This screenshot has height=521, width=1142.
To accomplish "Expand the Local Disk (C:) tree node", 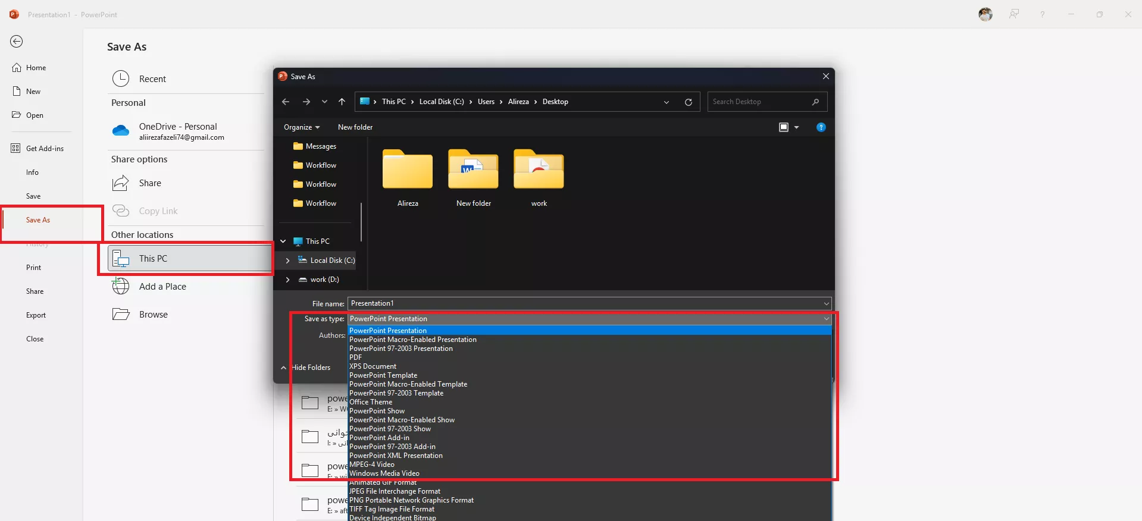I will 287,260.
